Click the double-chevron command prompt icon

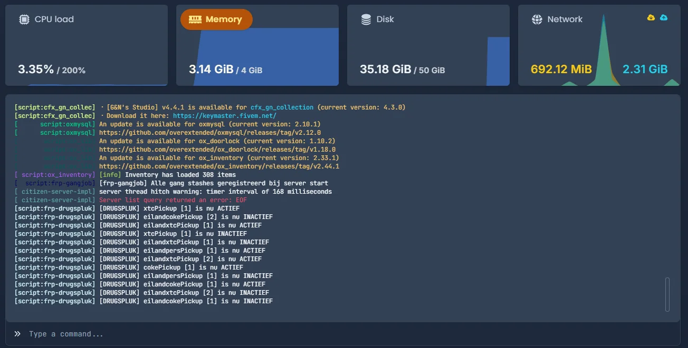17,334
